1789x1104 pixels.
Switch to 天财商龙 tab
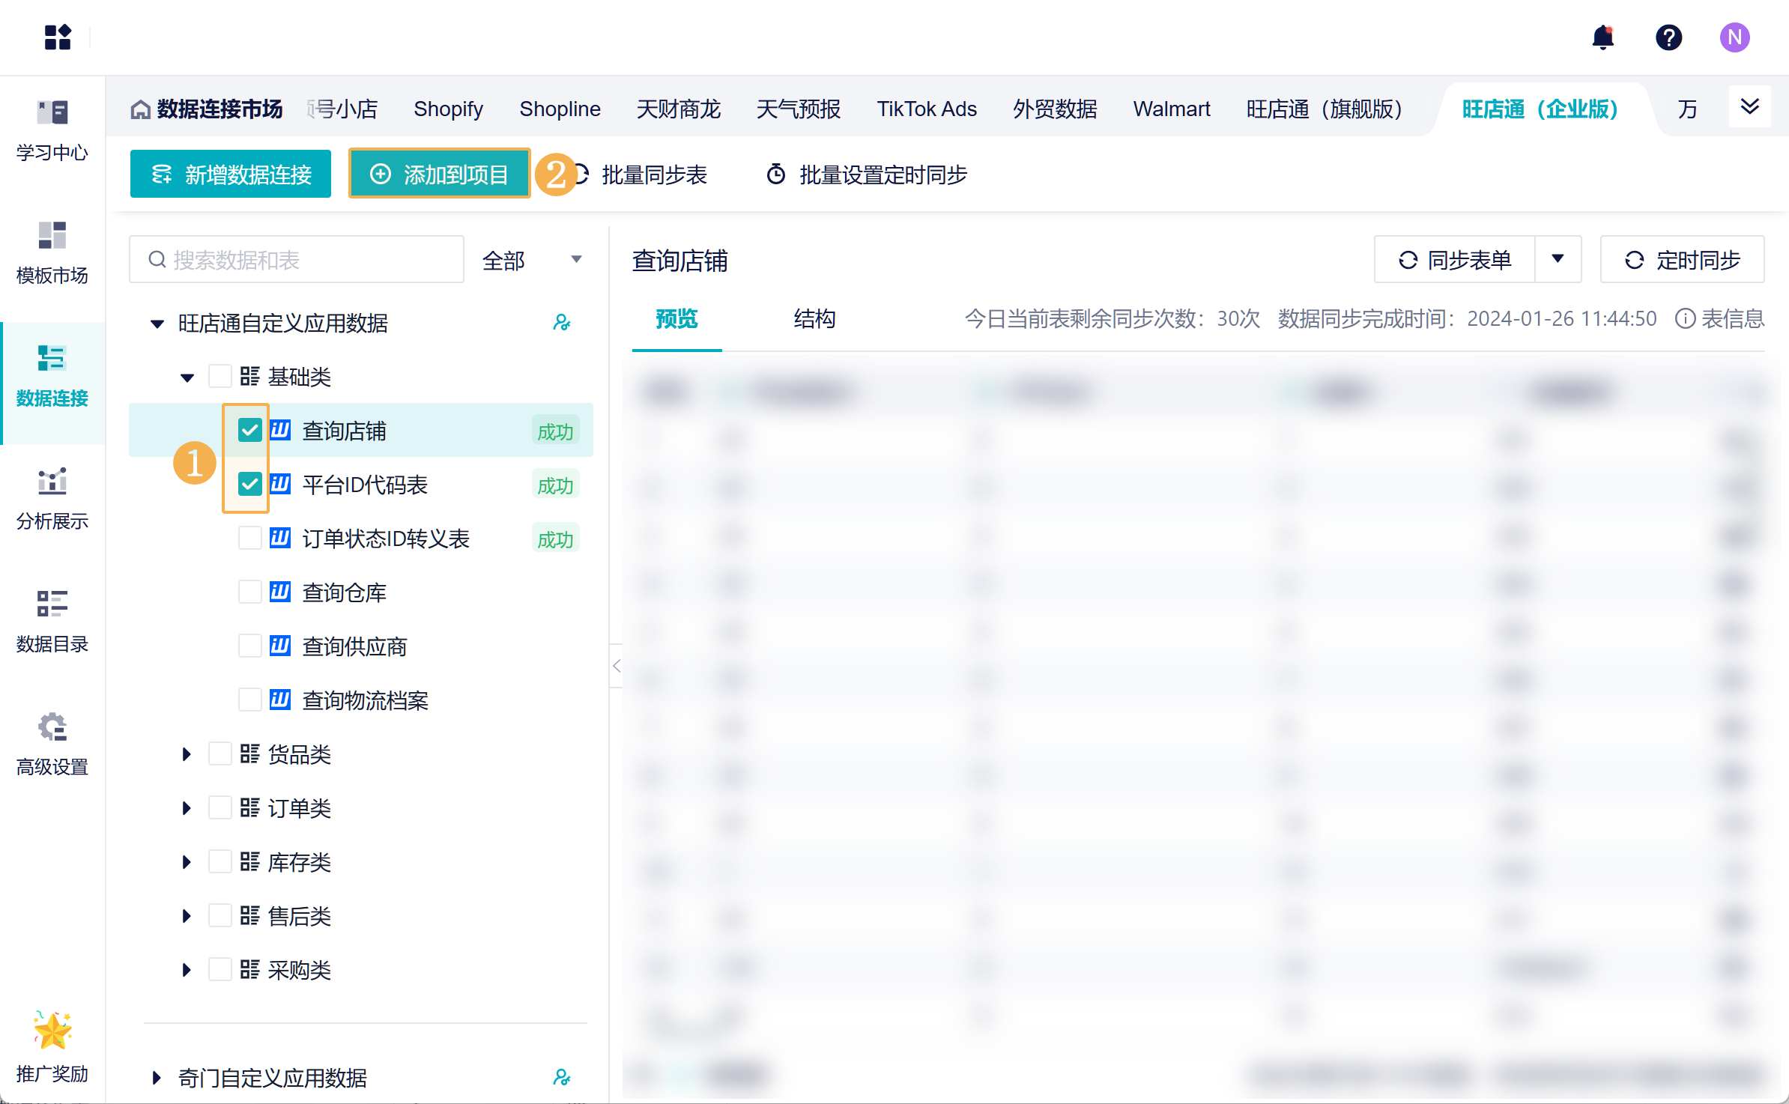click(678, 109)
